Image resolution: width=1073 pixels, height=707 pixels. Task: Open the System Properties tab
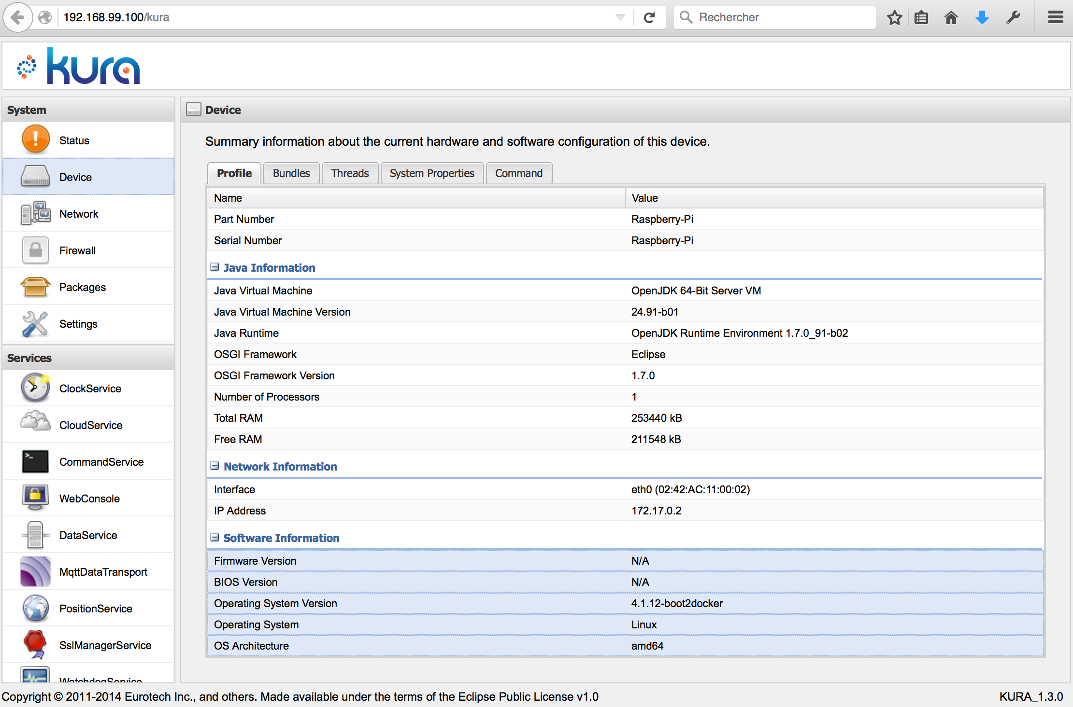pyautogui.click(x=432, y=173)
